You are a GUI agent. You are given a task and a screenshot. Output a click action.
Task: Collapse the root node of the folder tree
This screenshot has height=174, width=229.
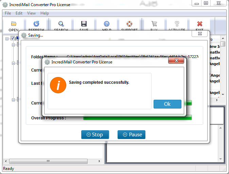click(7, 39)
